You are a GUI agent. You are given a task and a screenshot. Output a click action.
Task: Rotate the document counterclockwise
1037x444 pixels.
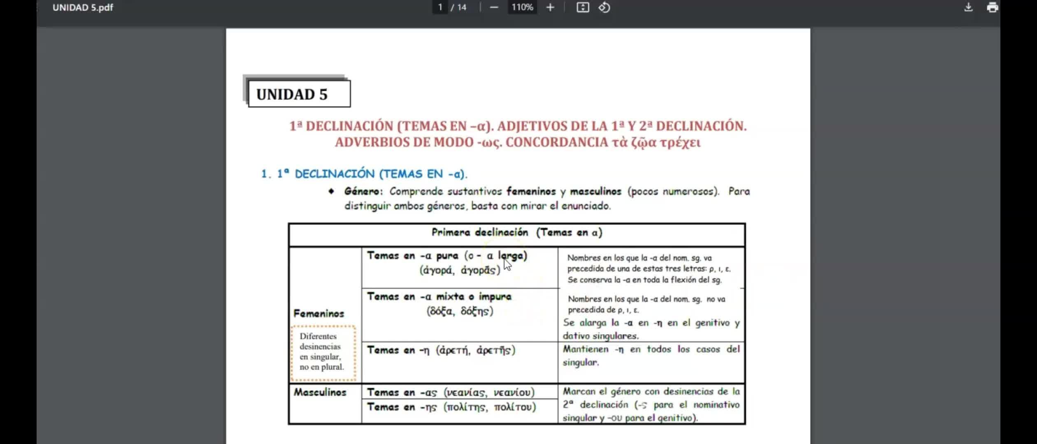[x=604, y=7]
